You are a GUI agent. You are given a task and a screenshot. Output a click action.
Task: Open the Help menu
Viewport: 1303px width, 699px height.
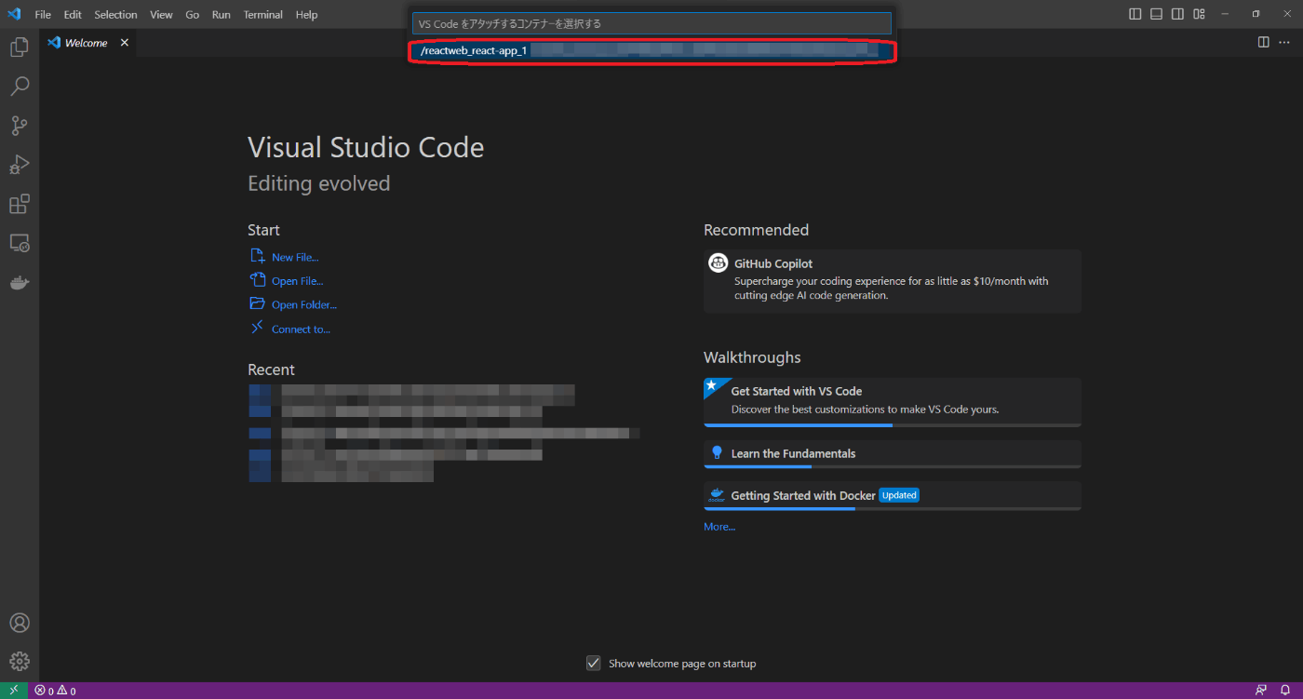click(306, 14)
